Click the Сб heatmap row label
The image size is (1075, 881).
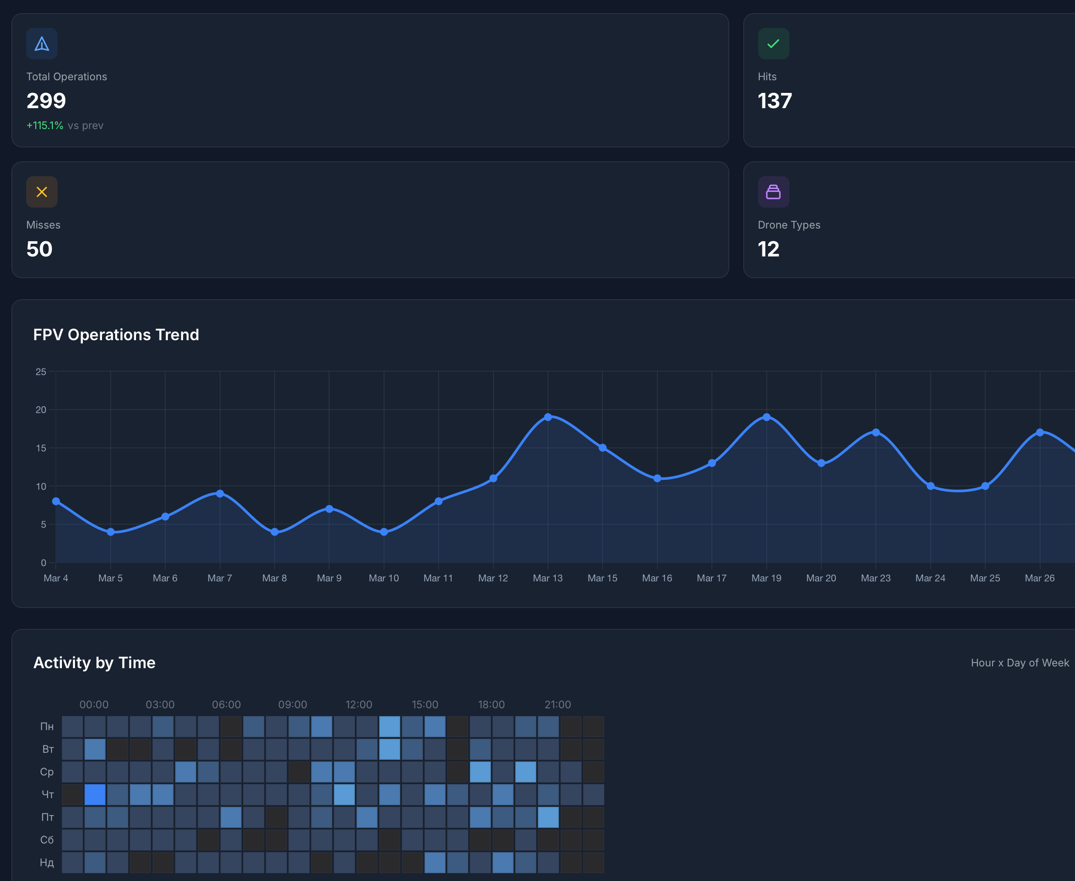47,840
